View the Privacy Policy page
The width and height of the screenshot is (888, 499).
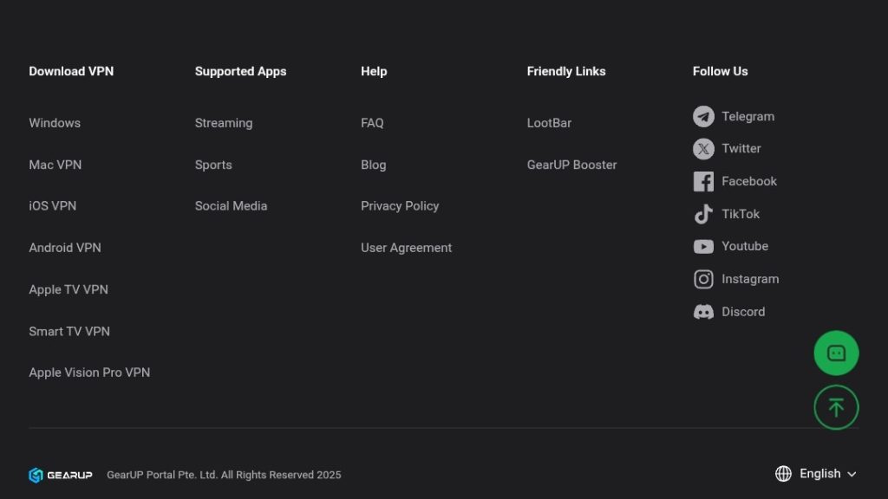400,206
